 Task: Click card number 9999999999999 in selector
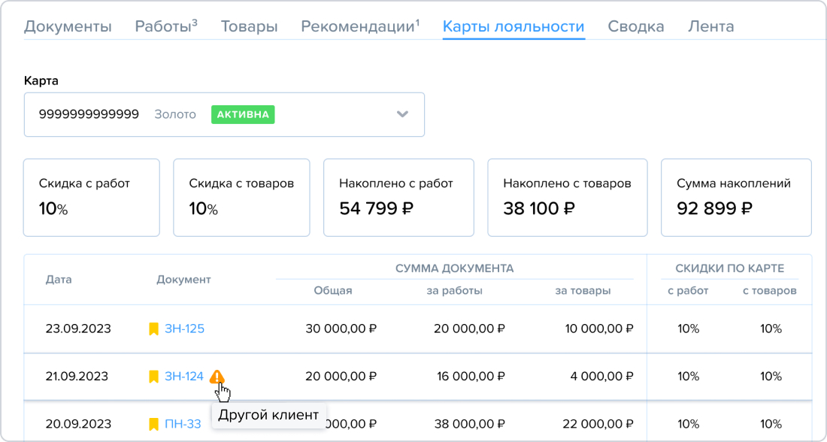click(89, 114)
